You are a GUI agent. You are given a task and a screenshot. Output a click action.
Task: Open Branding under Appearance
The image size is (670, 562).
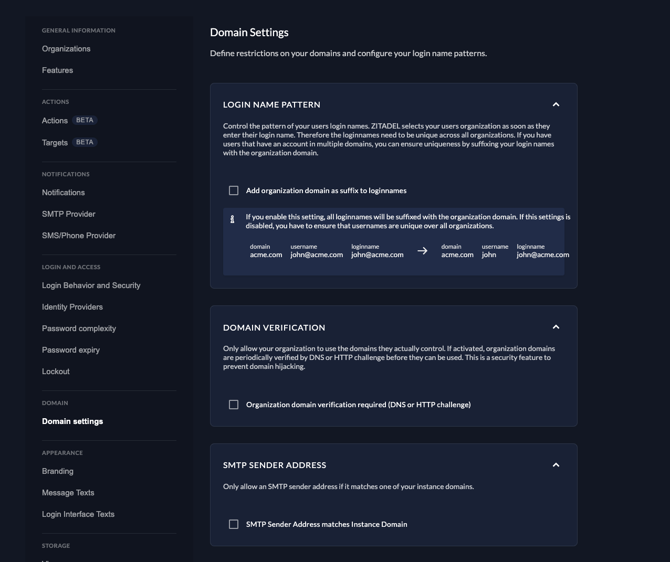[57, 471]
